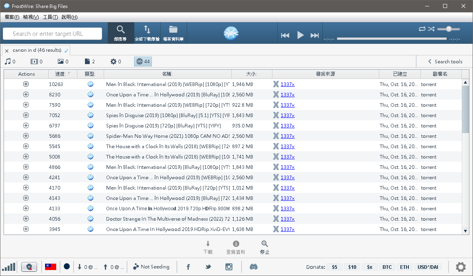Open the 工具(T) menu

point(50,17)
